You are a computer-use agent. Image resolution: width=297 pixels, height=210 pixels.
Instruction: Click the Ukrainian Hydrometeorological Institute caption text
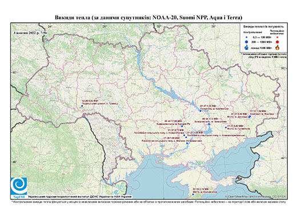coord(80,196)
